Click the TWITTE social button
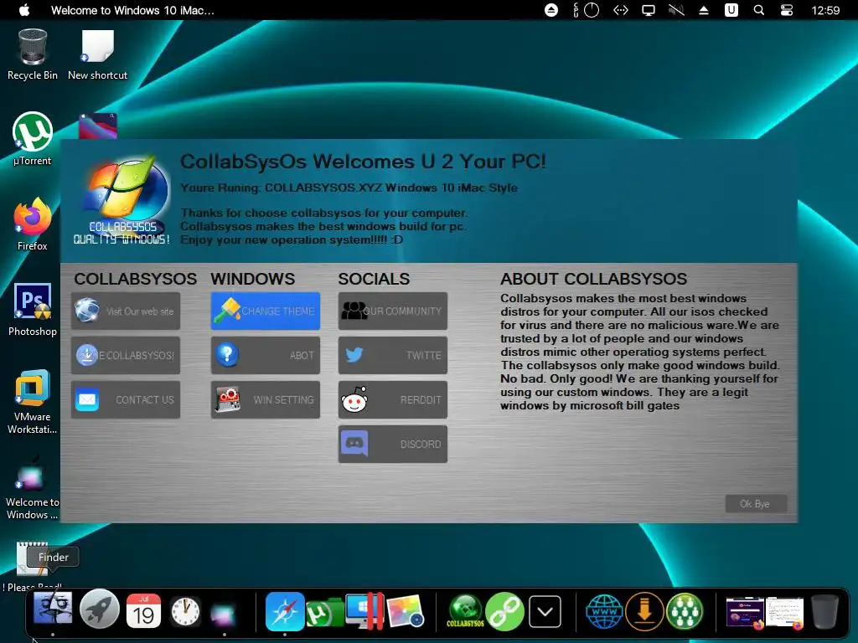Image resolution: width=858 pixels, height=643 pixels. click(x=393, y=355)
